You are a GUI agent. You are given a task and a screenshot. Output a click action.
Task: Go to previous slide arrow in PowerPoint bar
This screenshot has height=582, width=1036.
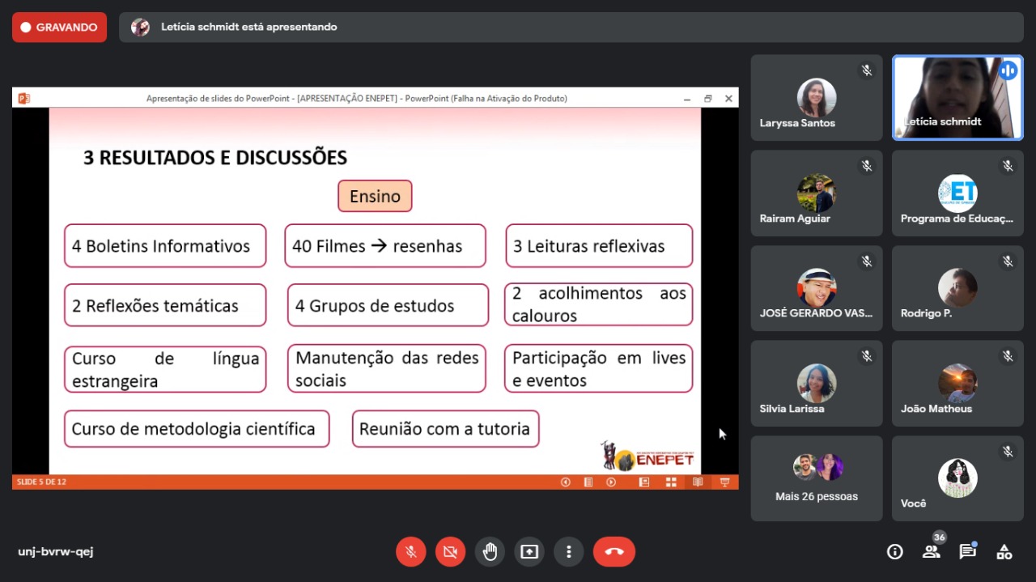click(566, 482)
